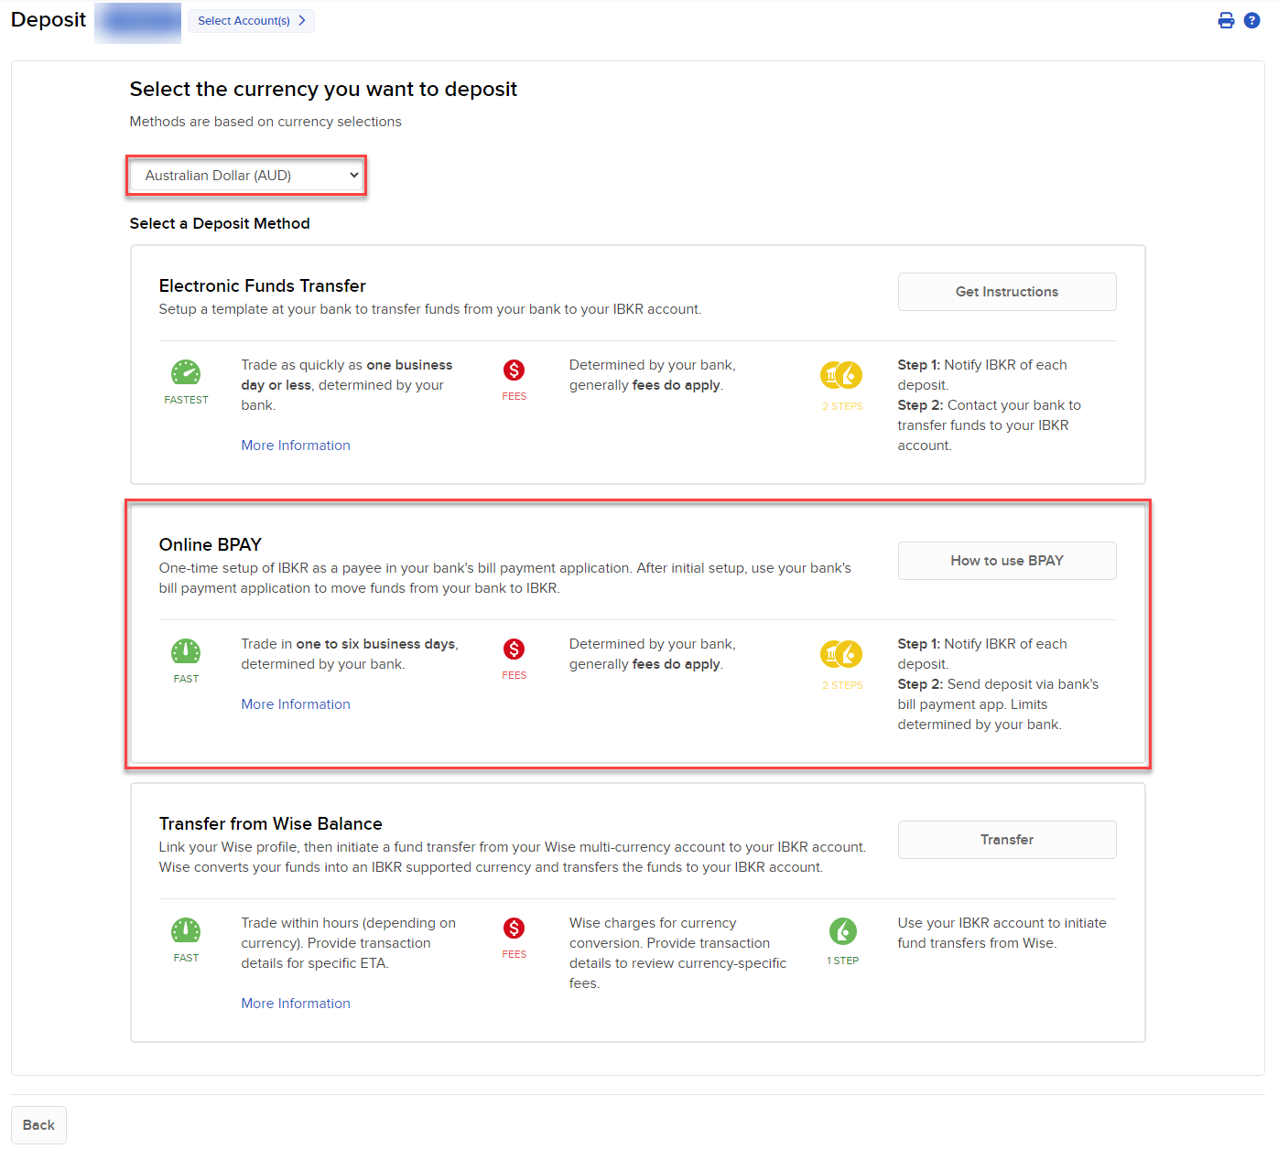The image size is (1278, 1149).
Task: Switch to the blurred account tab next to Deposit
Action: click(137, 22)
